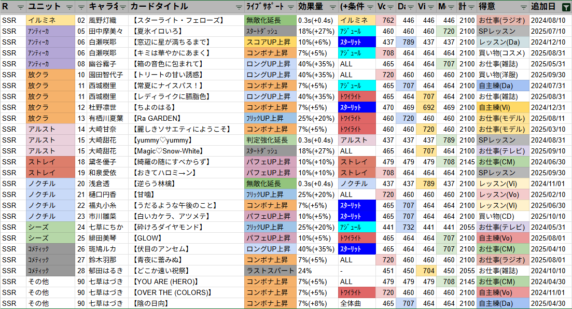Click the 効果量 column filter icon
572x309 pixels.
tap(332, 7)
